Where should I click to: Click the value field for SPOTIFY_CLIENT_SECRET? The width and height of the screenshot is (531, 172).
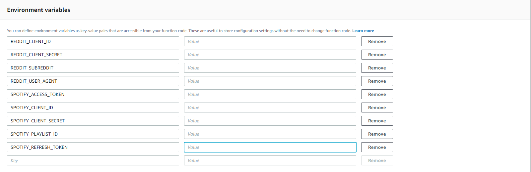270,121
